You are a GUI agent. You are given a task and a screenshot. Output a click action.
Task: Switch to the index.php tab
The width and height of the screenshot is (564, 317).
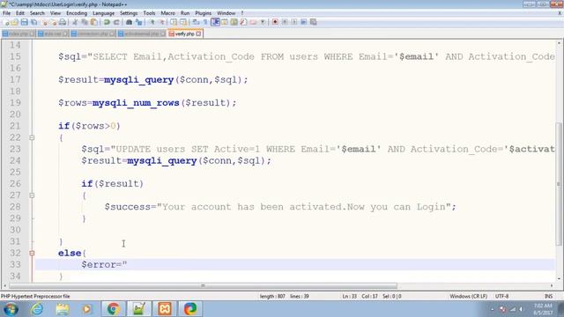click(x=18, y=33)
